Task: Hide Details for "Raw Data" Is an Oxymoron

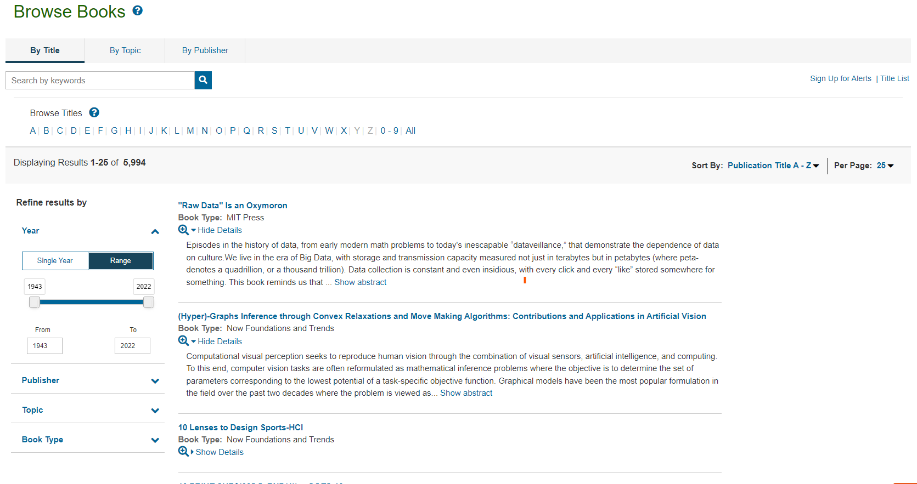Action: pos(220,230)
